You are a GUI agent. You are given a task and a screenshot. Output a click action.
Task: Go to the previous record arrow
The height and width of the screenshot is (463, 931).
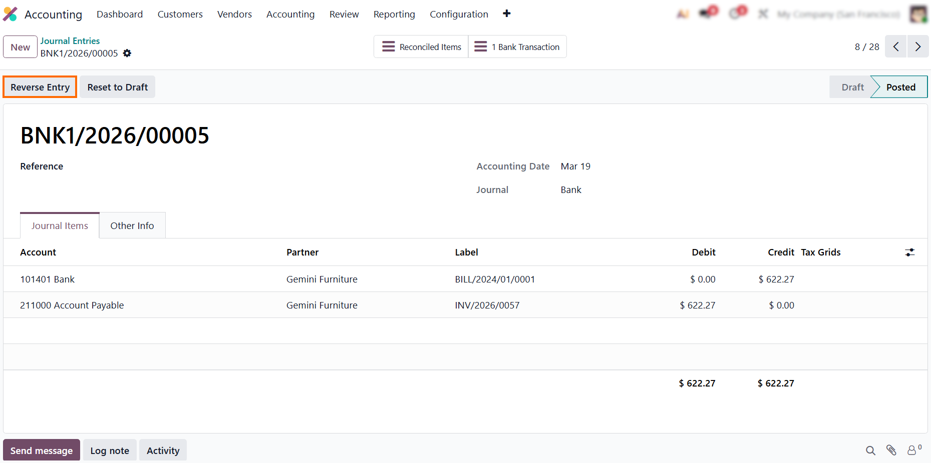click(x=895, y=47)
